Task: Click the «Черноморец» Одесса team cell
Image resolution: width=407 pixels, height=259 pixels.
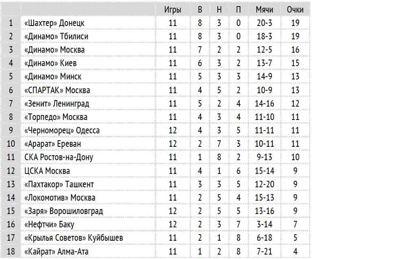Action: (x=88, y=131)
